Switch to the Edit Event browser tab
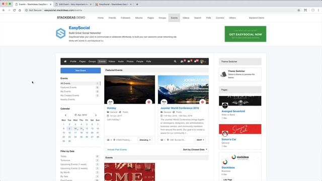 [73, 4]
